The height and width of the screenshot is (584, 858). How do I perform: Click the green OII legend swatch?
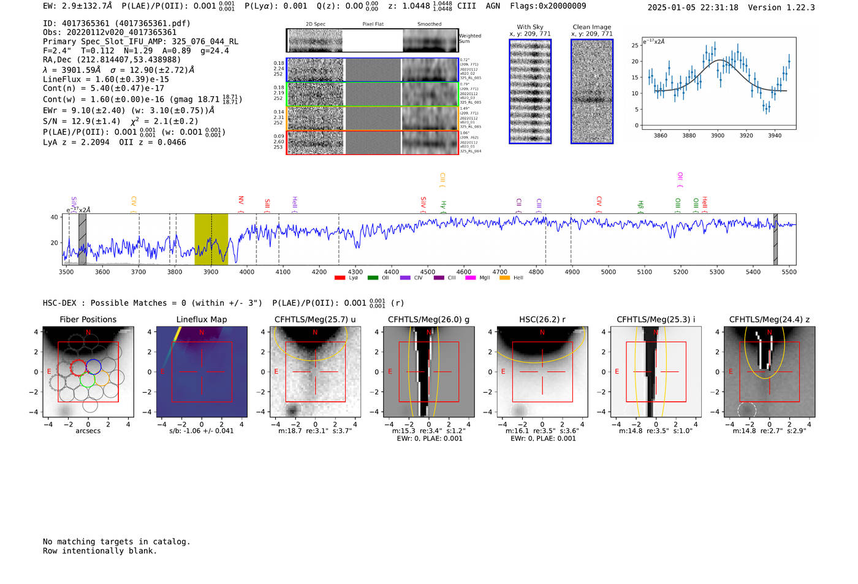tap(373, 278)
